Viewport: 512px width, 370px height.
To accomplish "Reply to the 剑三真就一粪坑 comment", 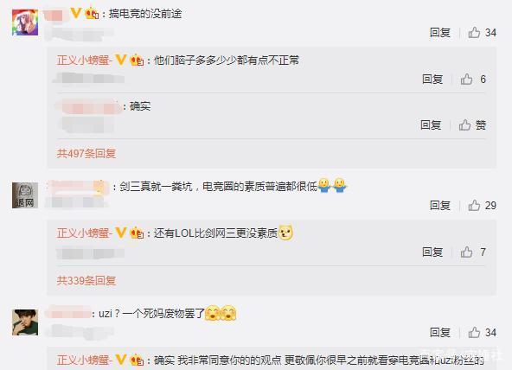I will pyautogui.click(x=440, y=205).
